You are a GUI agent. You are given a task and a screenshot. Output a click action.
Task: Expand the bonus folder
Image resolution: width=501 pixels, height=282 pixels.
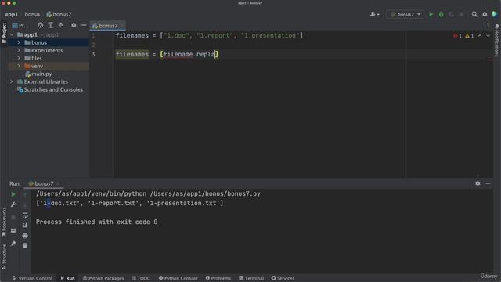point(19,42)
